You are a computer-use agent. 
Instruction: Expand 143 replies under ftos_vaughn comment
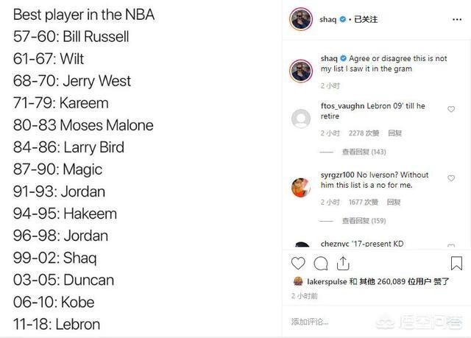364,152
